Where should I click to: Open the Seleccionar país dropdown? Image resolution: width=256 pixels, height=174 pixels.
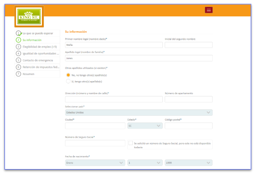click(x=138, y=112)
